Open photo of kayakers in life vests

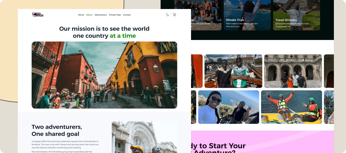point(292,107)
